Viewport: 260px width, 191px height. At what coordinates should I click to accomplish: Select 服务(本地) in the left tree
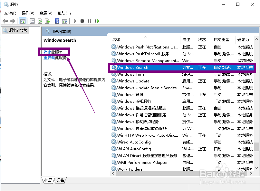[15, 30]
